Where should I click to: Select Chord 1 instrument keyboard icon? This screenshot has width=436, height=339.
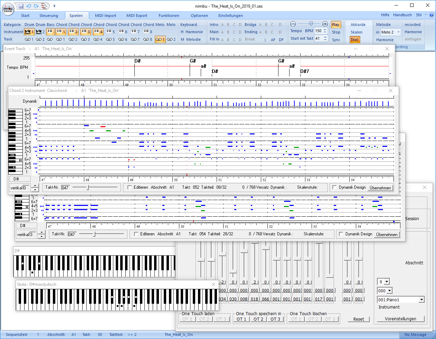coord(61,32)
